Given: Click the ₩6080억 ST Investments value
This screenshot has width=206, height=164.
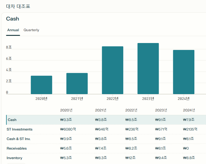Looking at the screenshot, I should [68, 129].
